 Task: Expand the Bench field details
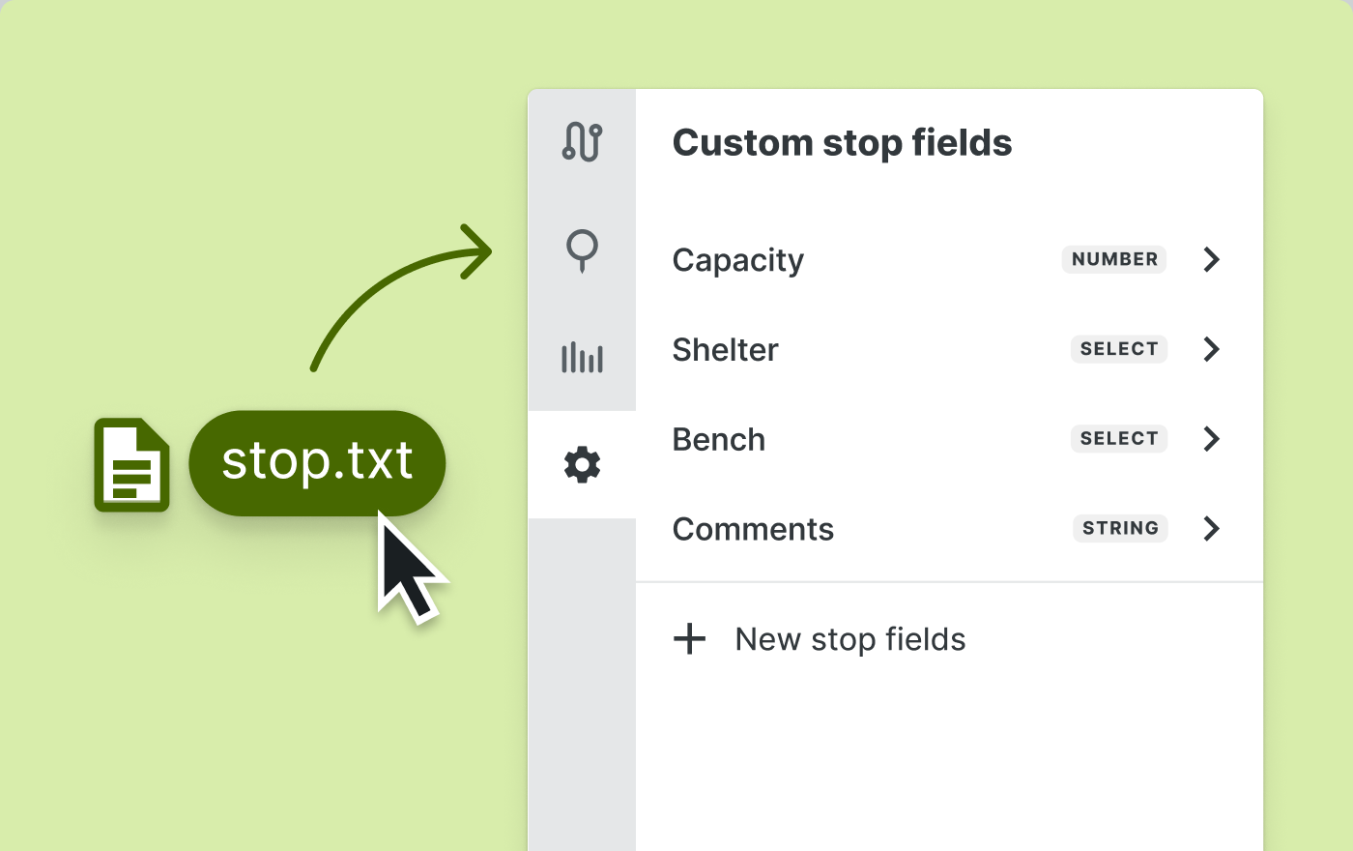(x=1211, y=439)
